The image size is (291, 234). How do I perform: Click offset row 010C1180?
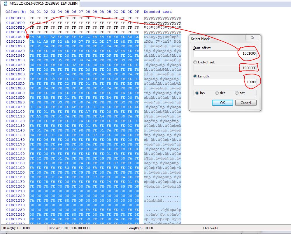click(x=15, y=149)
